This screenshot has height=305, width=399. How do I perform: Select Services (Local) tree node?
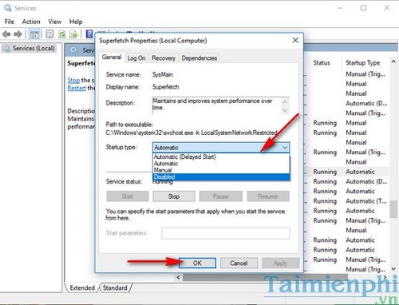click(x=29, y=49)
